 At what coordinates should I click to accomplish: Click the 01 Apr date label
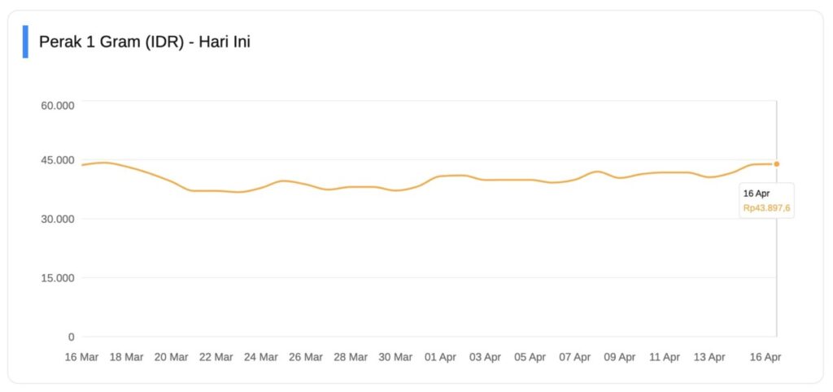(x=440, y=357)
